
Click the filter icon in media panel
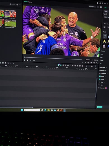(x=17, y=4)
